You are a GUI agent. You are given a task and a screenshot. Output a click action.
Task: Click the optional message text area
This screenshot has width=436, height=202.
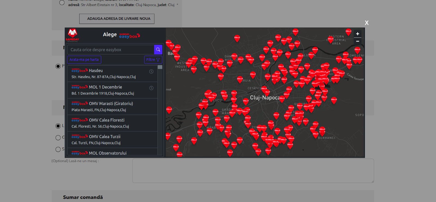[x=253, y=171]
